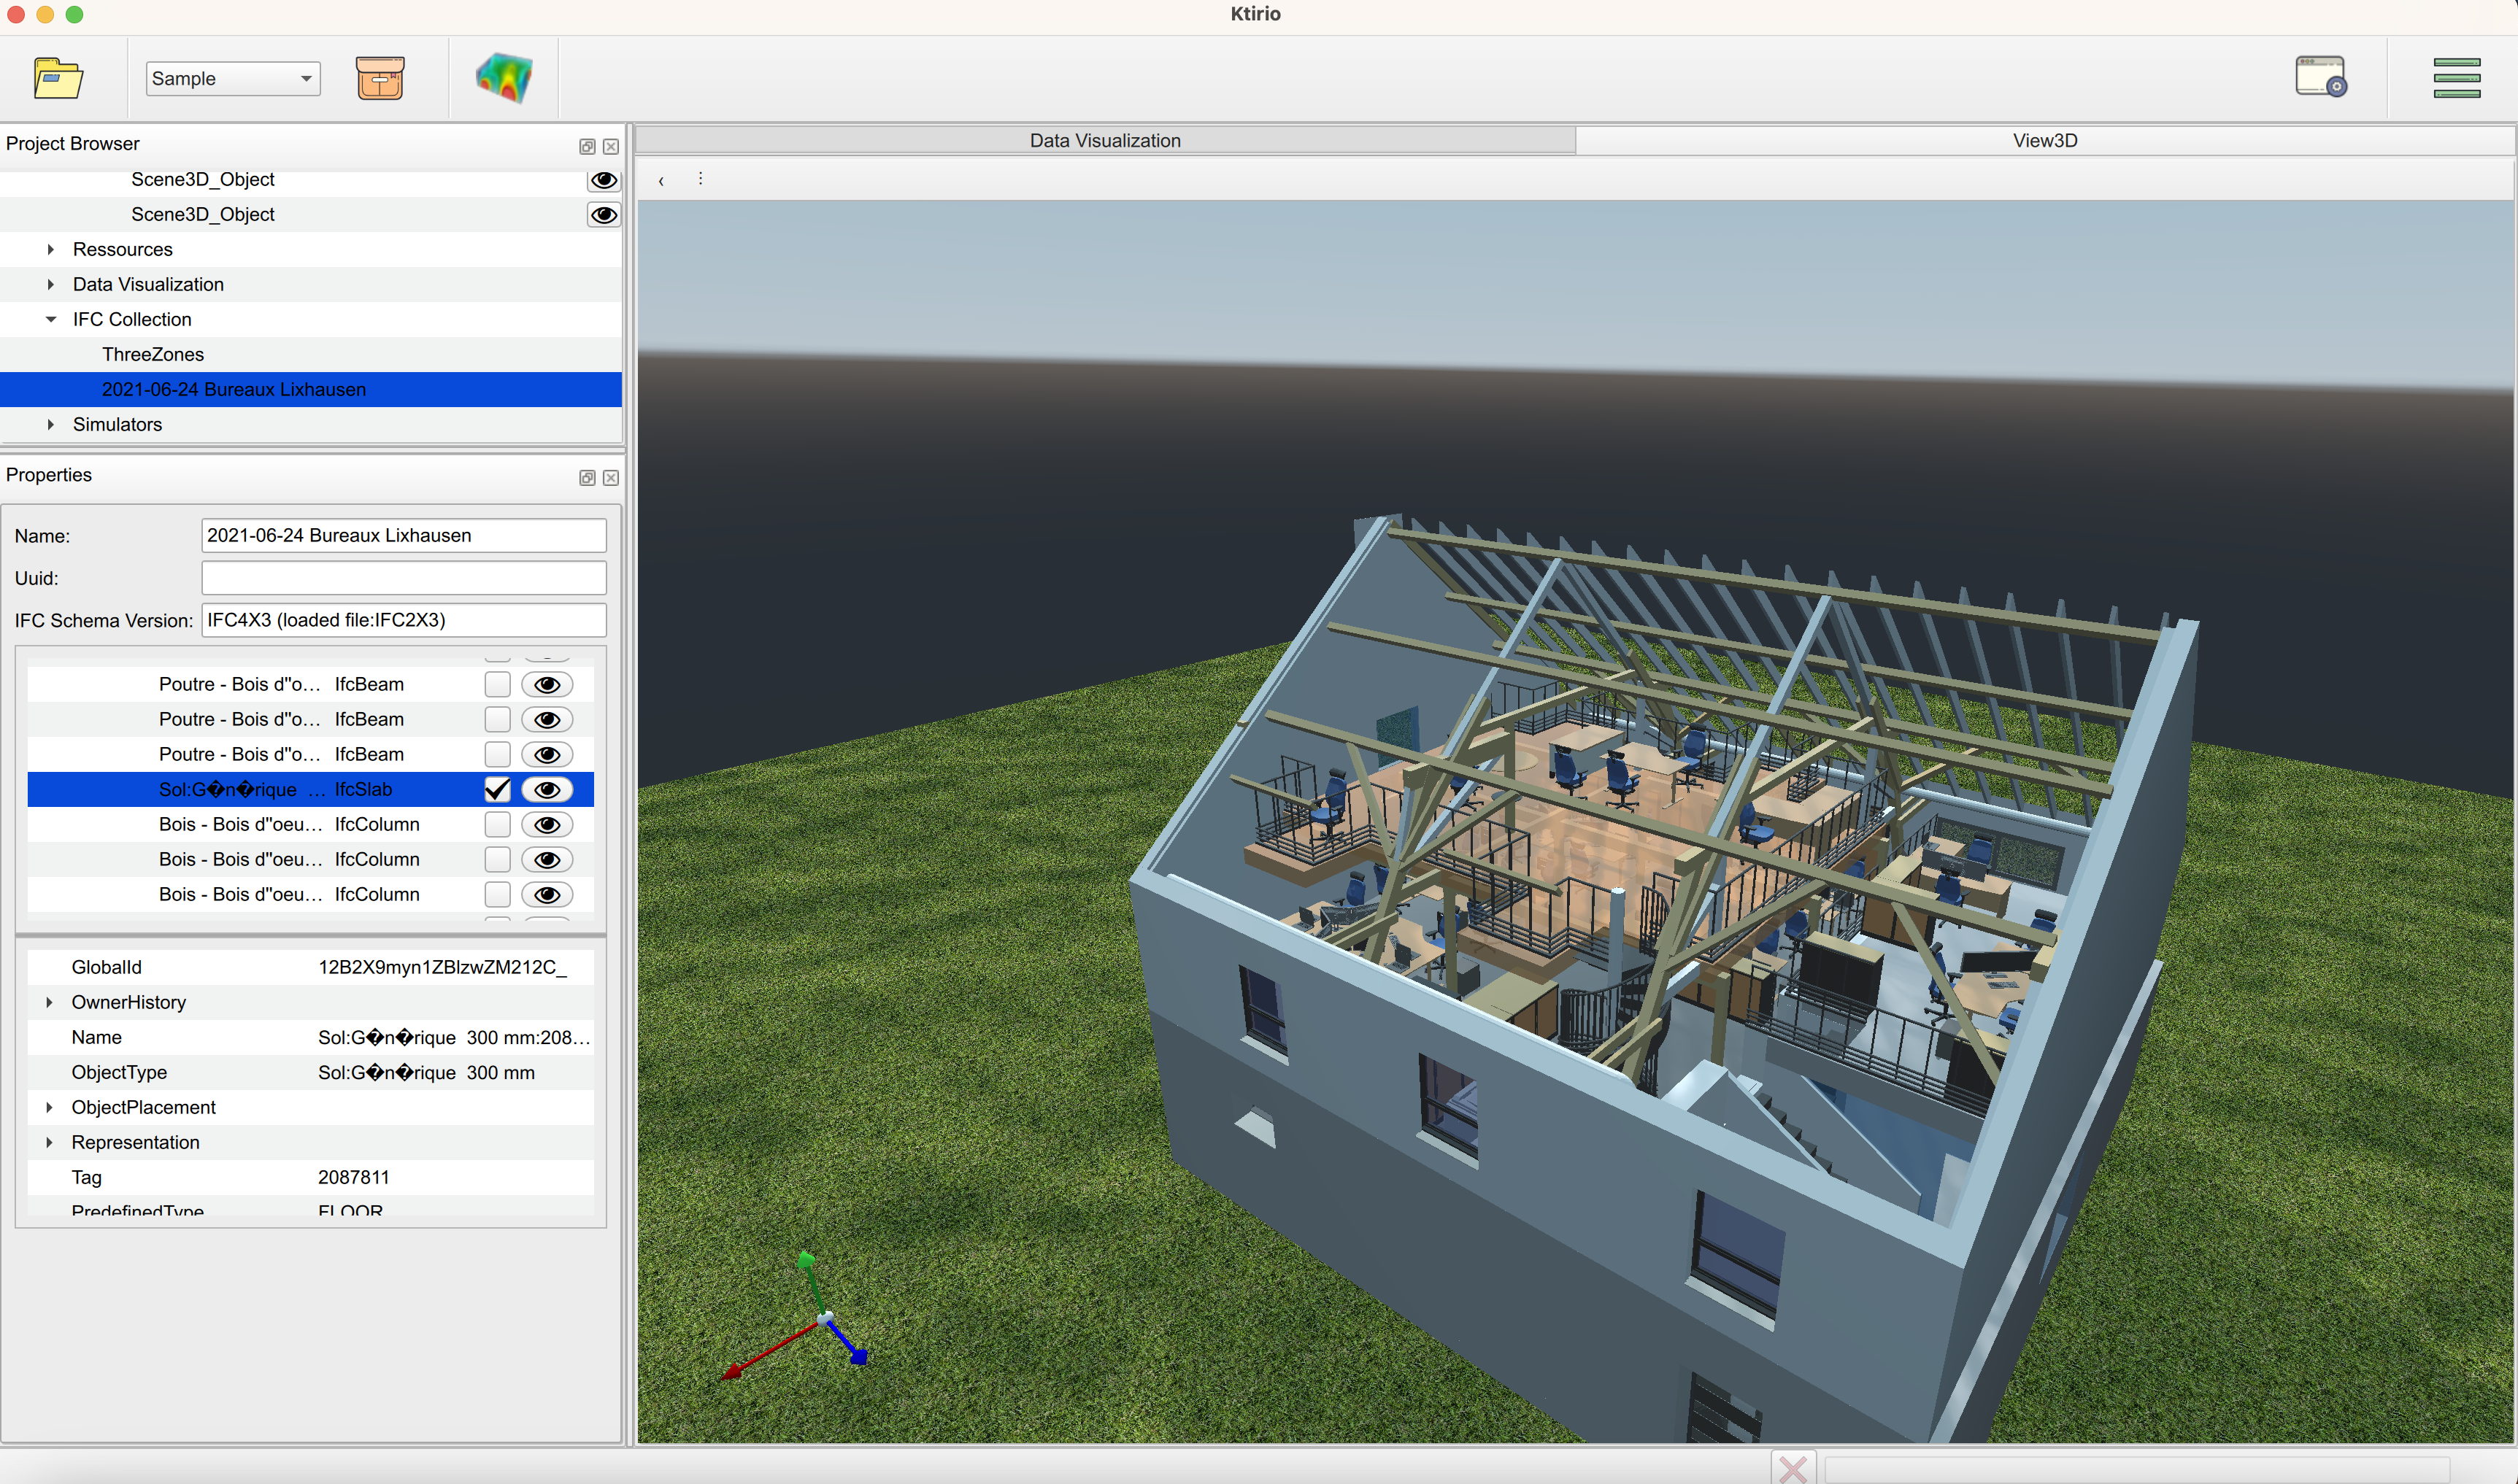
Task: Check the first IfcColumn row checkbox
Action: [x=497, y=824]
